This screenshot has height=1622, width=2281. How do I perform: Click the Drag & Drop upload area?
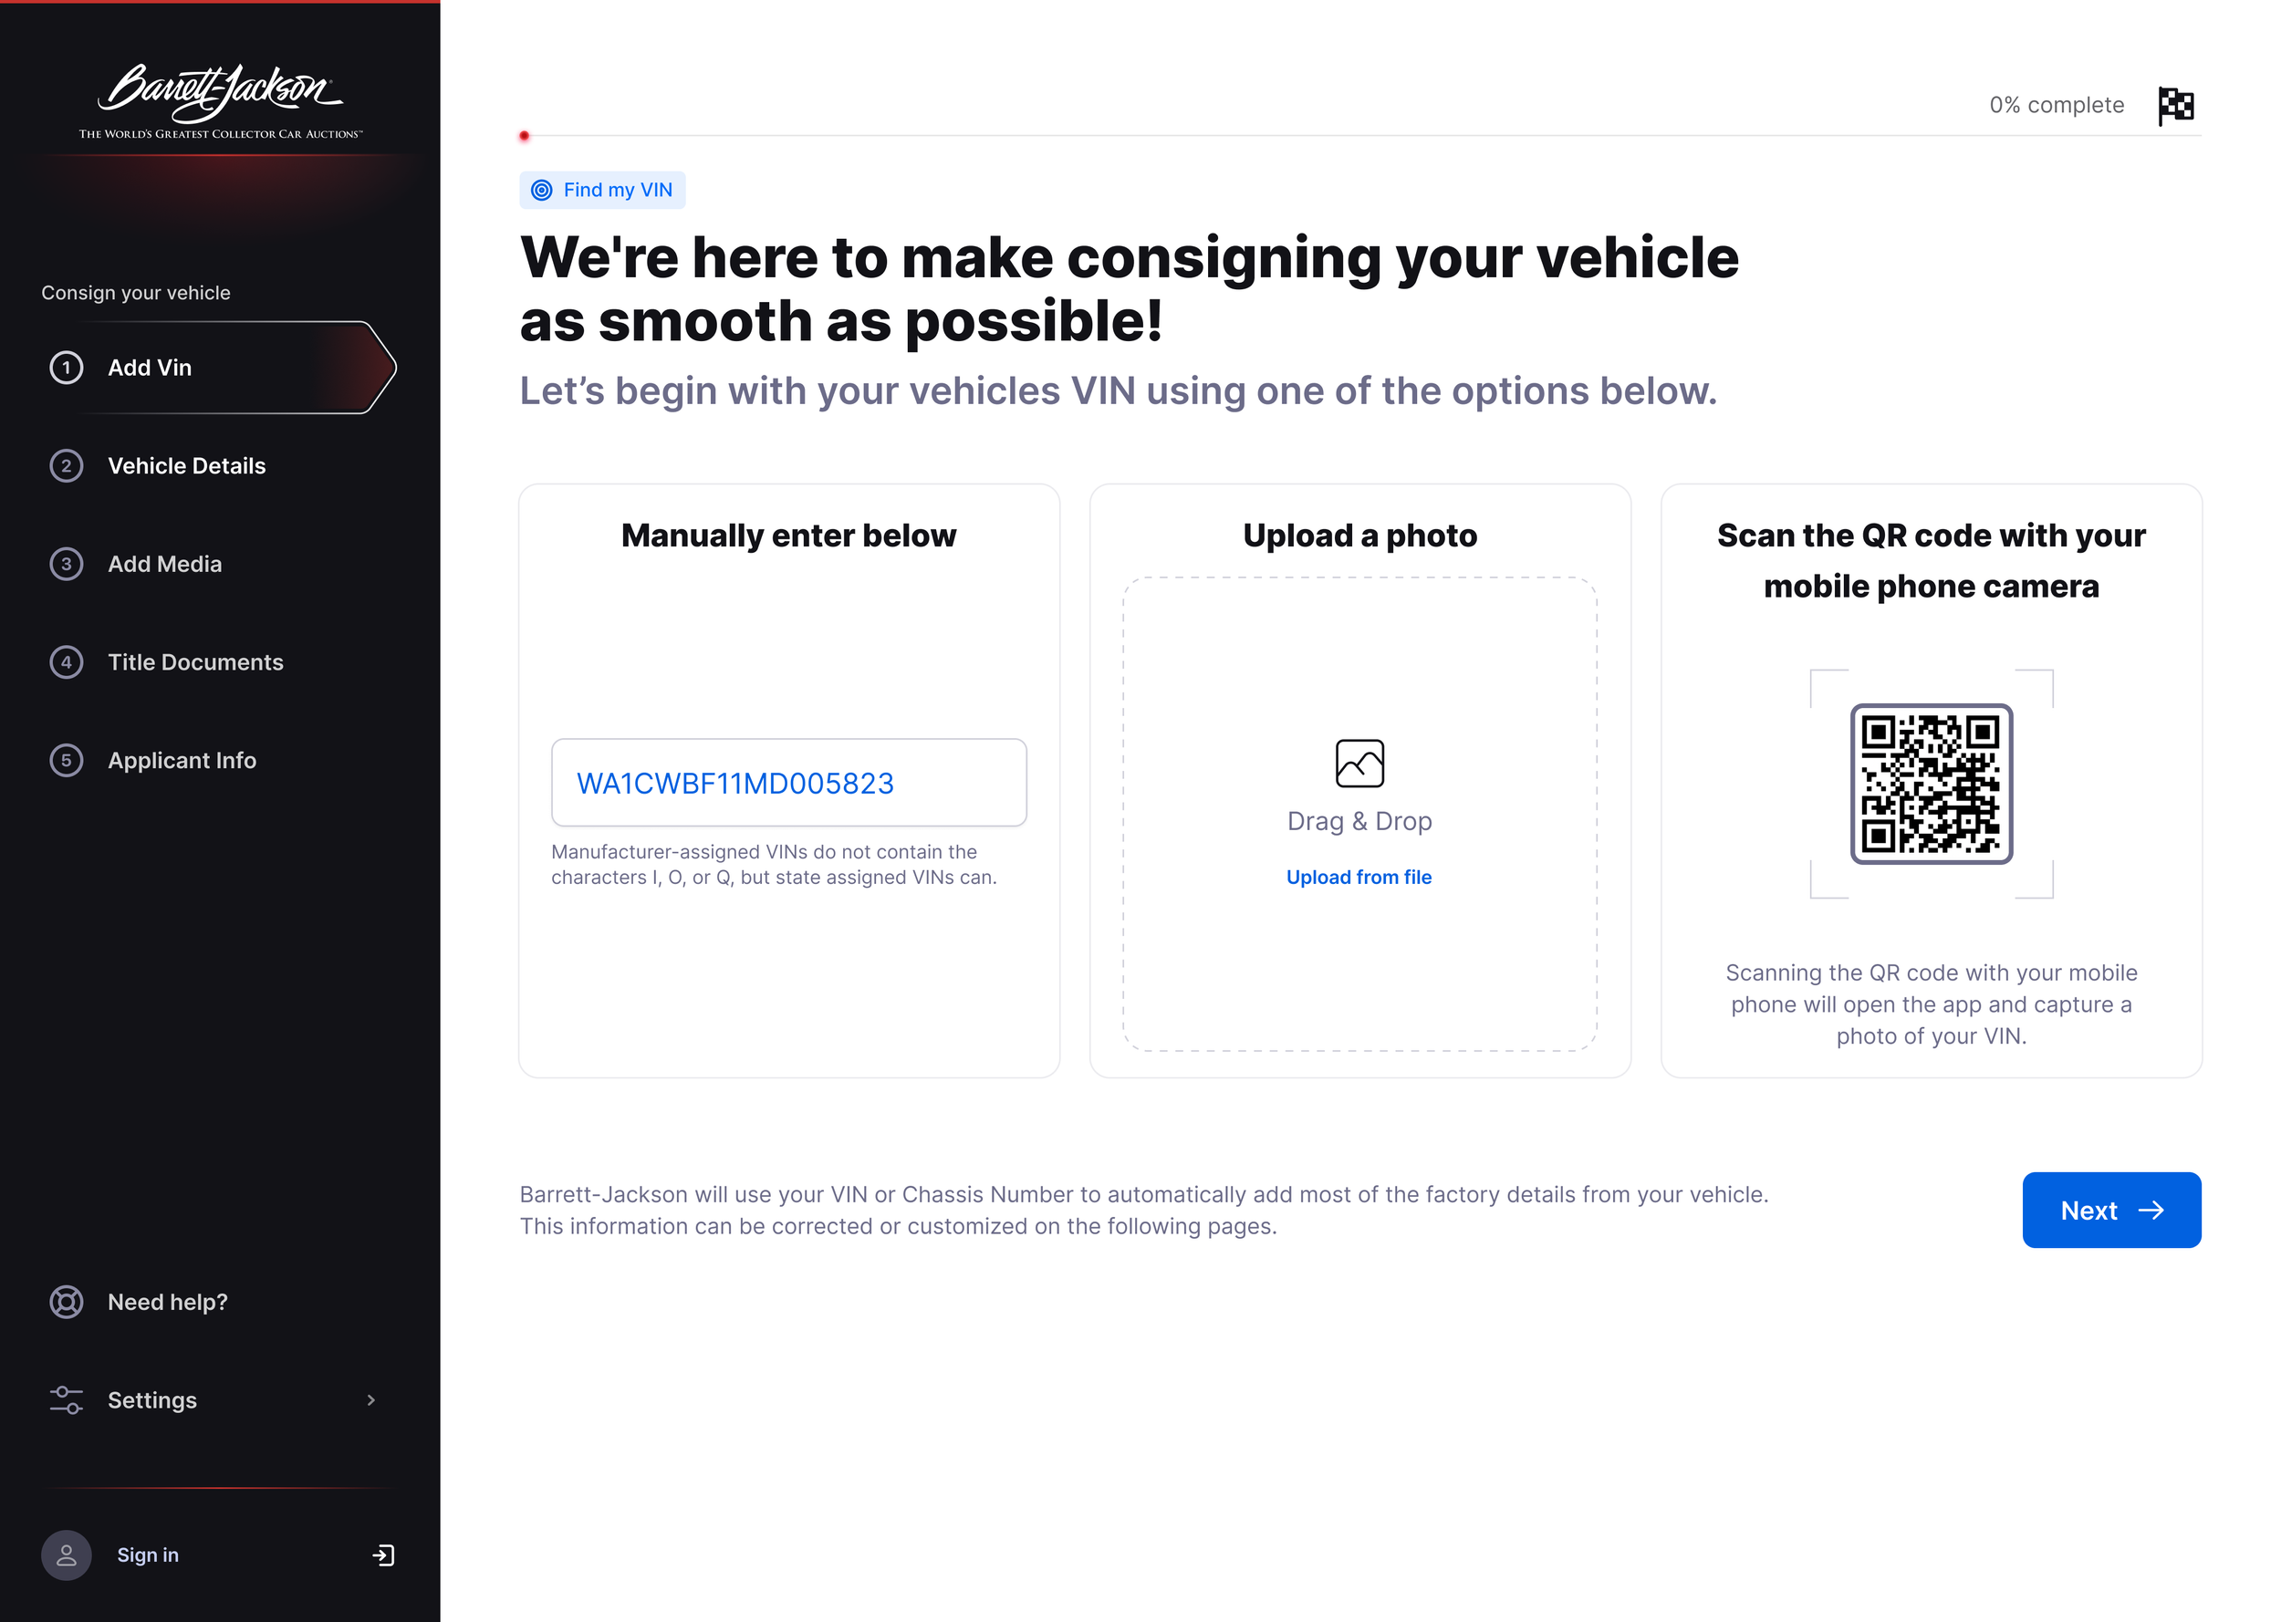(1359, 814)
